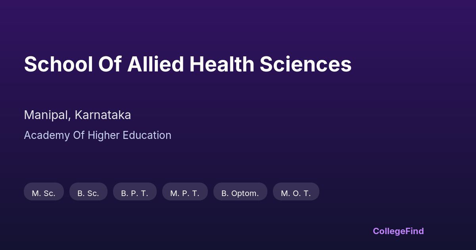
Task: Pick the M. P. T. course chip
Action: (185, 193)
